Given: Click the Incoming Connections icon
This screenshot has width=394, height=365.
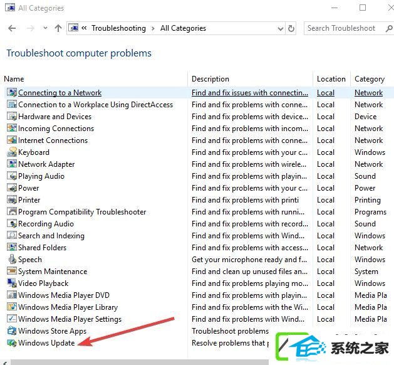Looking at the screenshot, I should pos(12,129).
